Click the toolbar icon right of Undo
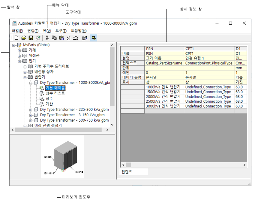This screenshot has width=261, height=203. pyautogui.click(x=85, y=38)
